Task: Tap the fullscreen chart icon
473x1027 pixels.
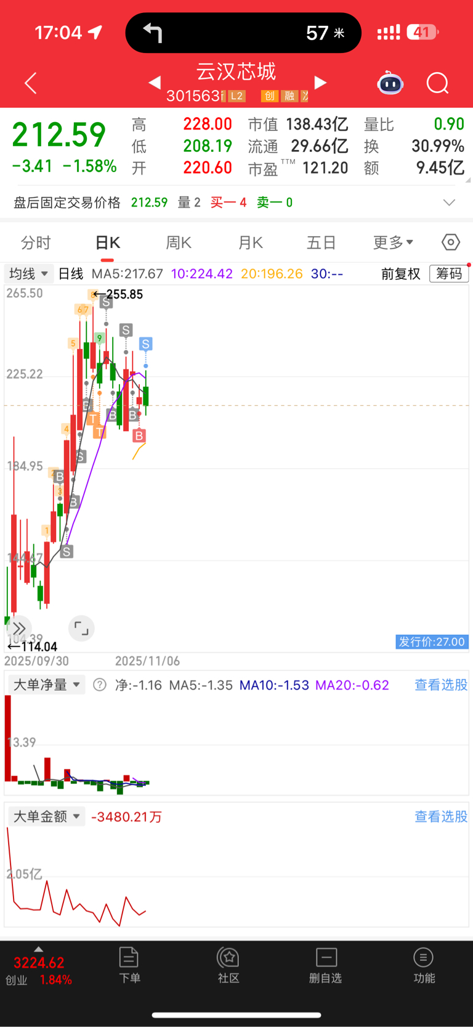Action: [81, 629]
